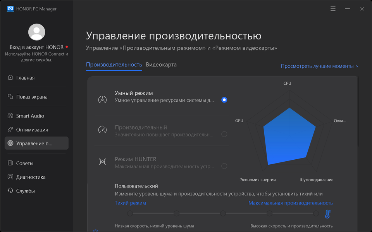Click the Показ экрана screen share icon
Screen dimensions: 372x232
tap(10, 97)
